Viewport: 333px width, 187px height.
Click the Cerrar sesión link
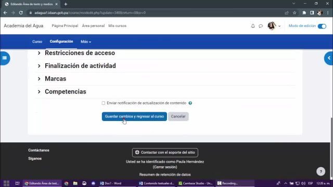click(165, 167)
